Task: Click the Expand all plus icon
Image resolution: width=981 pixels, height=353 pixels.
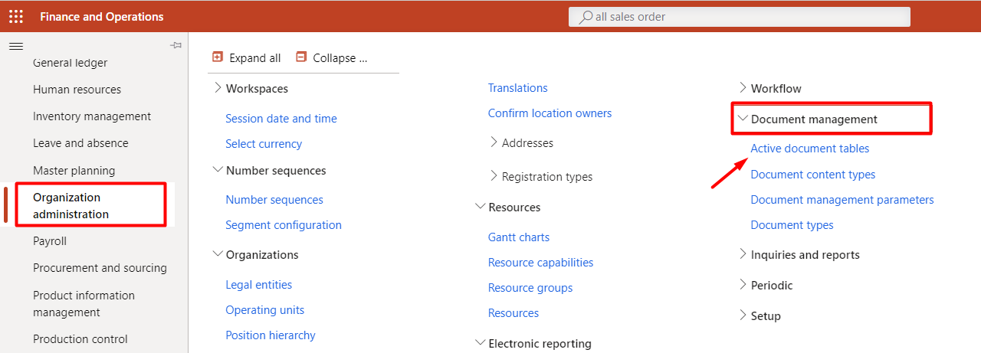Action: click(x=218, y=57)
